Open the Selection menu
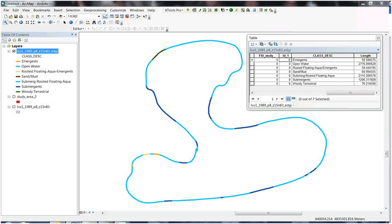Screen dimensions: 392x224 pyautogui.click(x=73, y=10)
